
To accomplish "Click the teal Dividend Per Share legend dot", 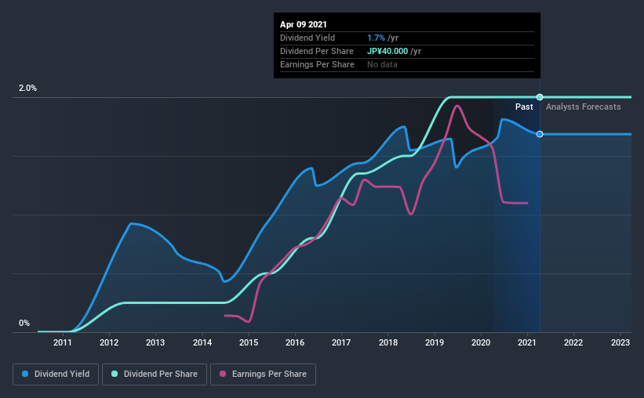I will (115, 374).
